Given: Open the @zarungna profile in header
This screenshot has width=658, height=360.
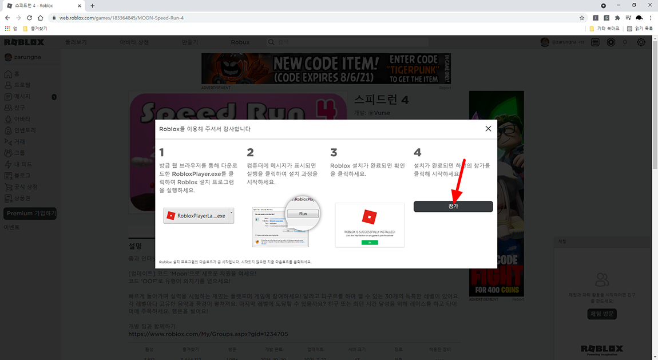Looking at the screenshot, I should [x=562, y=42].
